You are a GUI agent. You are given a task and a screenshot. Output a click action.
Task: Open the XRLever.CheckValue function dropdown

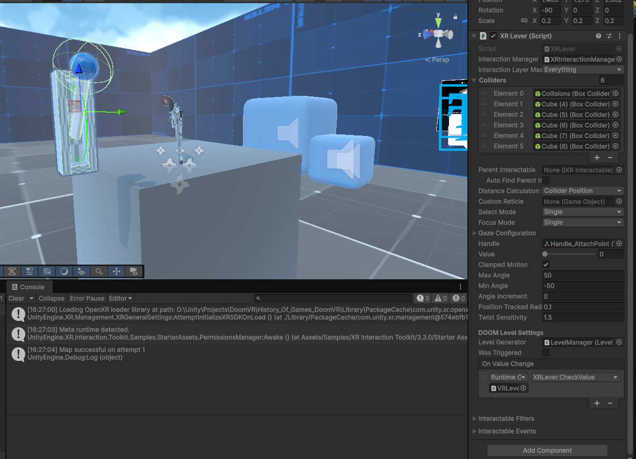tap(575, 377)
